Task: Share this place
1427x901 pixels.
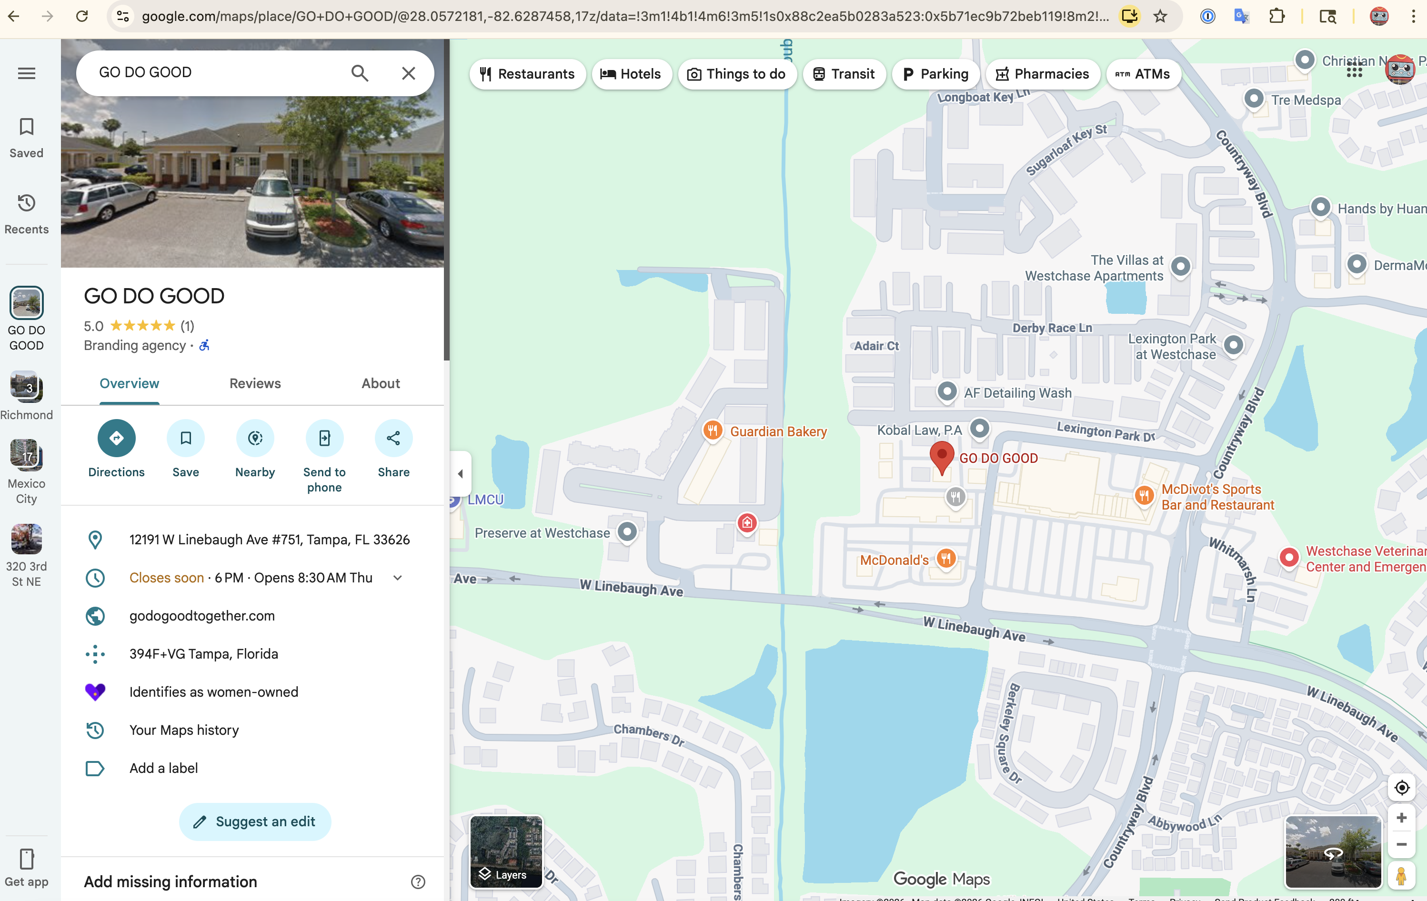Action: [x=393, y=449]
